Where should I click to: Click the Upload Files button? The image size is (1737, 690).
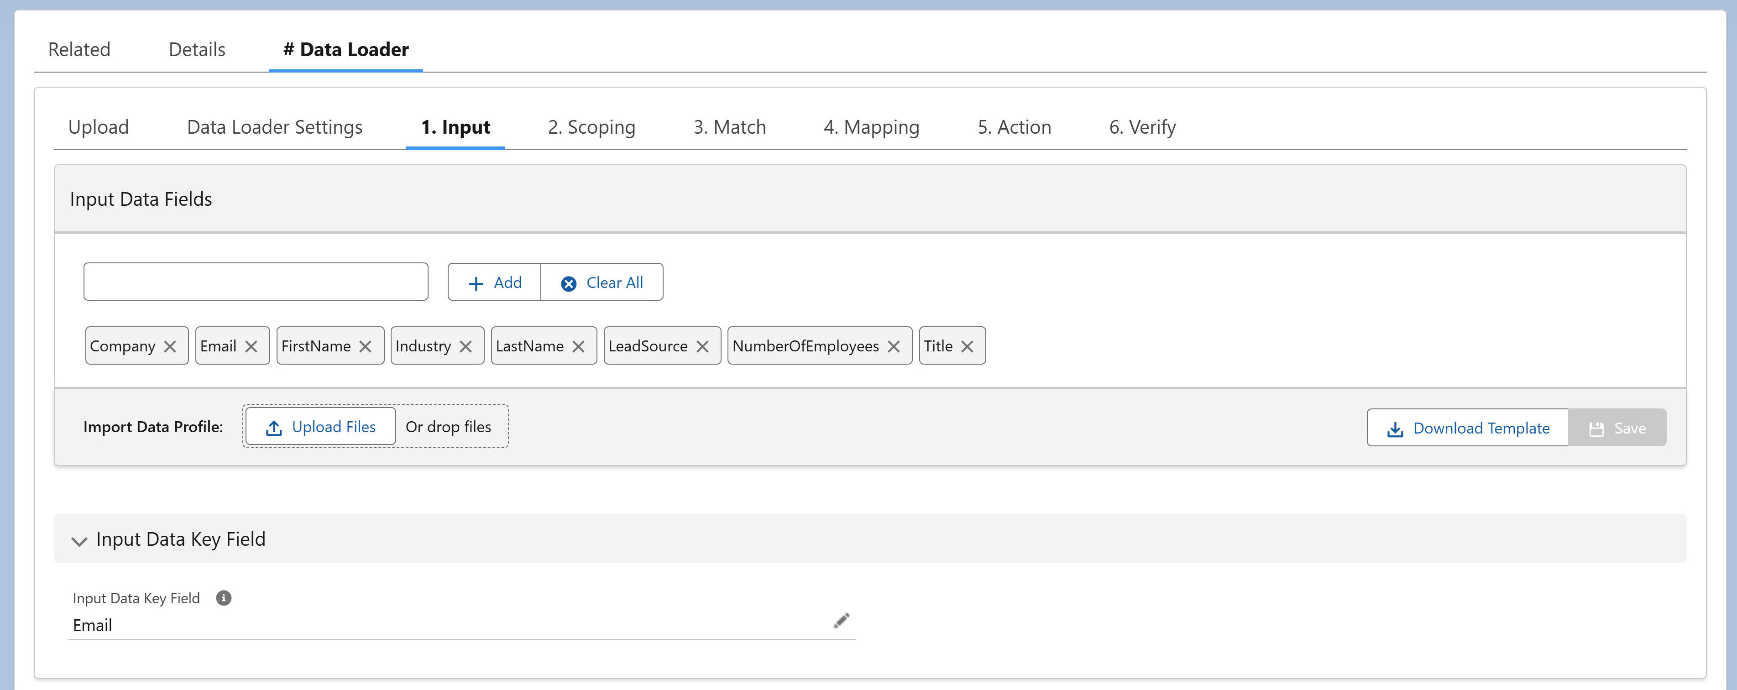(320, 427)
